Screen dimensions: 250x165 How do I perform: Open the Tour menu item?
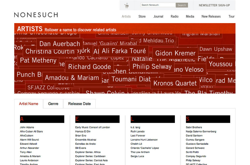pyautogui.click(x=231, y=16)
